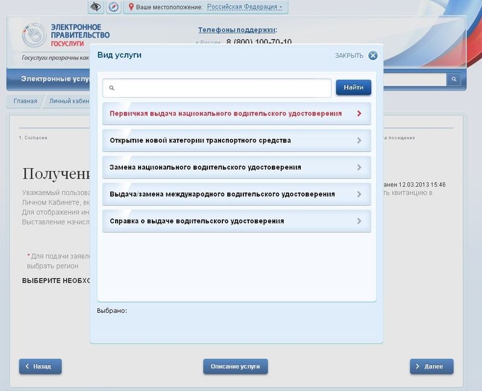Click the red location pin icon
Image resolution: width=482 pixels, height=391 pixels.
(131, 7)
